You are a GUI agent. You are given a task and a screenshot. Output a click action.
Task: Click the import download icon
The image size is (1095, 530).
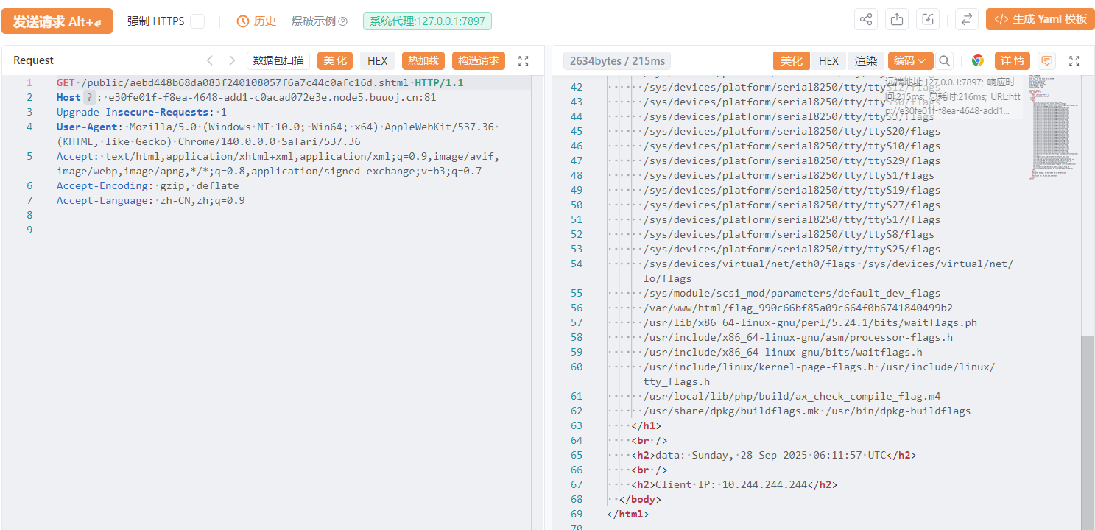point(928,19)
